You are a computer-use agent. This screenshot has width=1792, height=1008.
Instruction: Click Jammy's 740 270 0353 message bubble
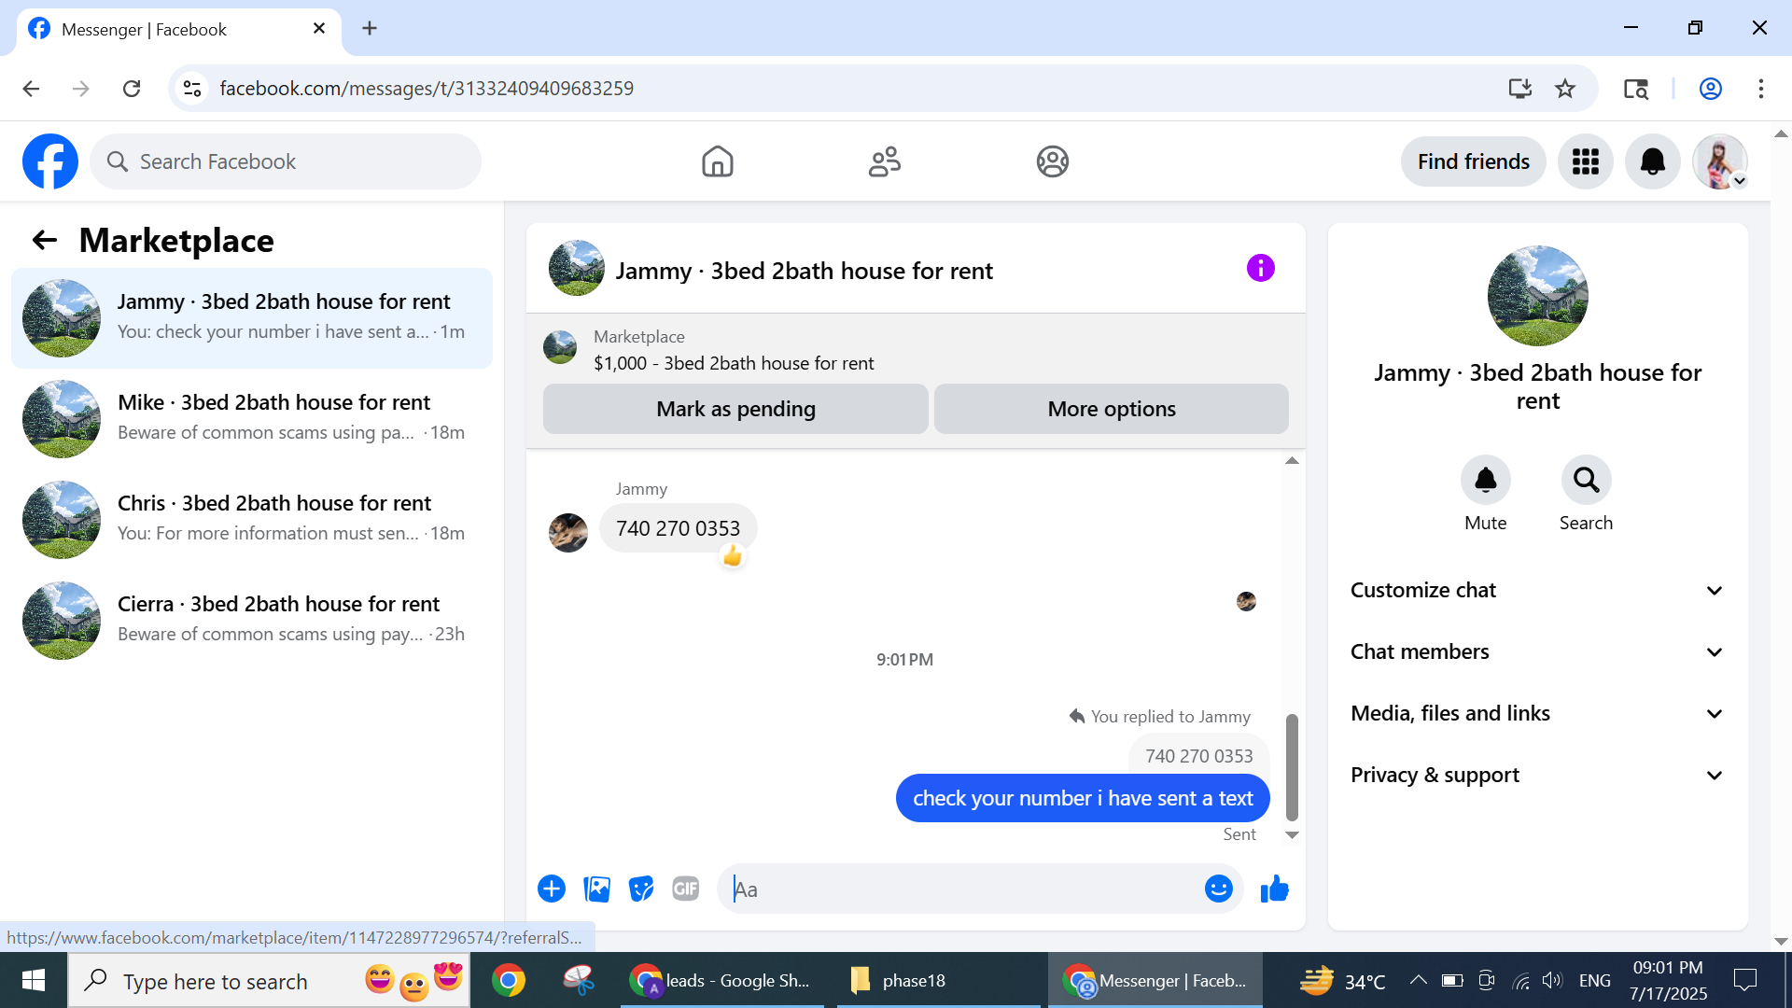(678, 528)
